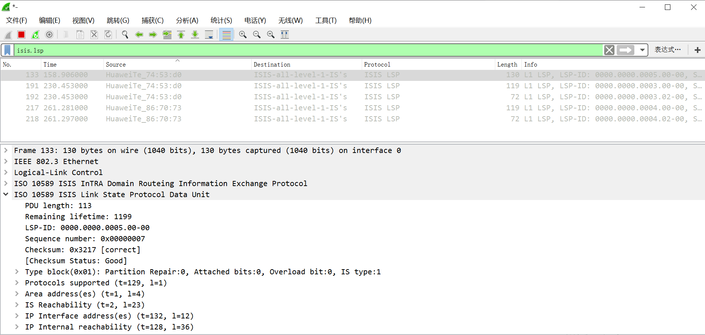The width and height of the screenshot is (705, 335).
Task: Apply the isis.lsp display filter
Action: click(x=626, y=50)
